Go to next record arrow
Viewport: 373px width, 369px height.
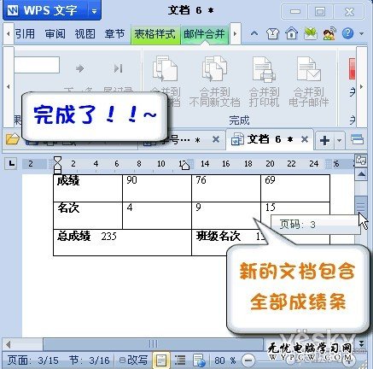[79, 68]
